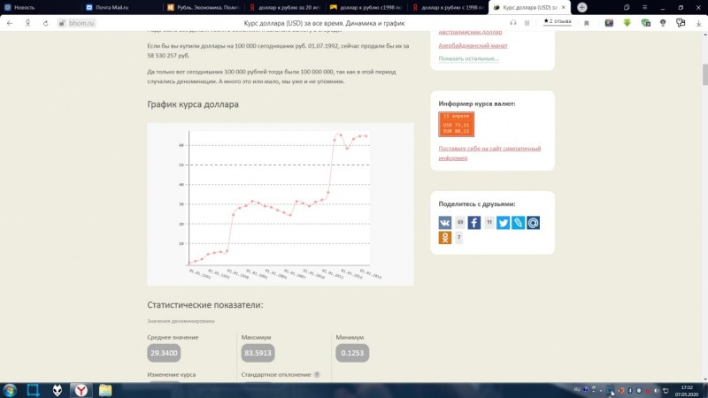708x398 pixels.
Task: Click the bookmark icon in address bar
Action: pyautogui.click(x=587, y=23)
